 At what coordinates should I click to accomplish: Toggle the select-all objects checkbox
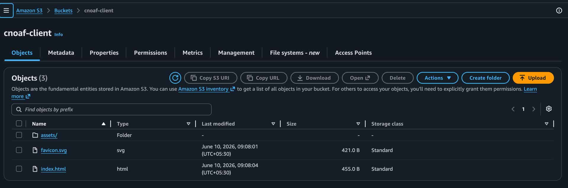(x=19, y=123)
